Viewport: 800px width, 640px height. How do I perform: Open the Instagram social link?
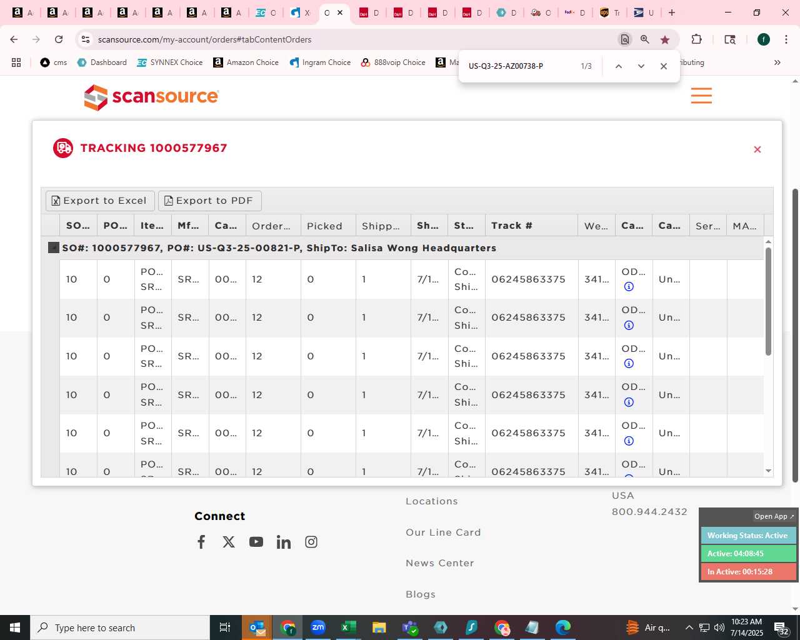point(311,542)
